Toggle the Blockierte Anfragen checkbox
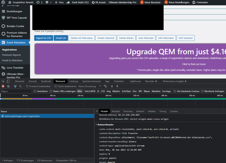This screenshot has height=163, width=226. (202, 91)
